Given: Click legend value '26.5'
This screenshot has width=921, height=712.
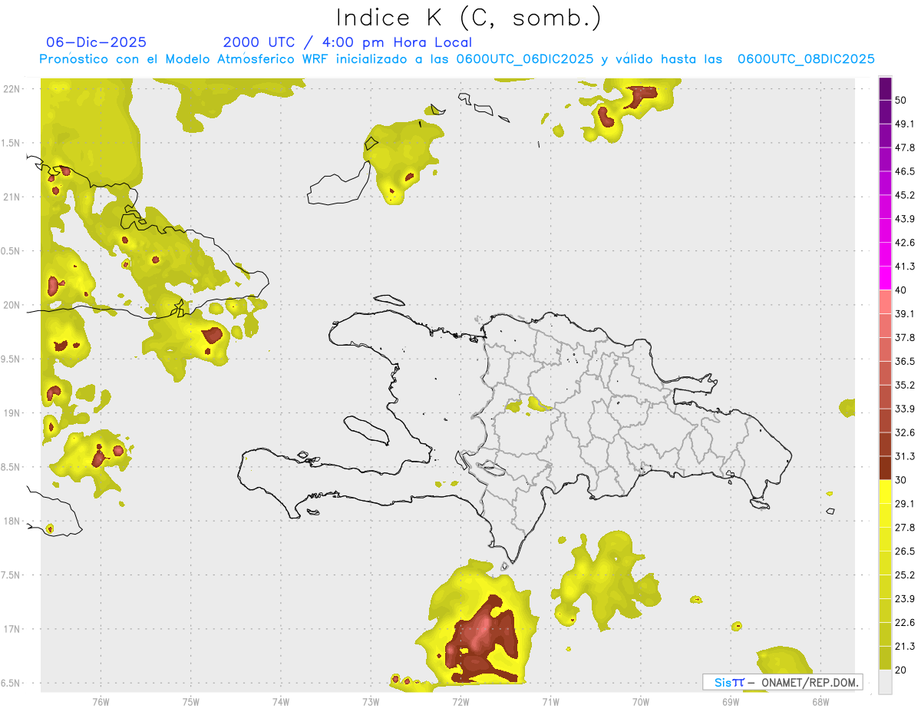Looking at the screenshot, I should 904,551.
